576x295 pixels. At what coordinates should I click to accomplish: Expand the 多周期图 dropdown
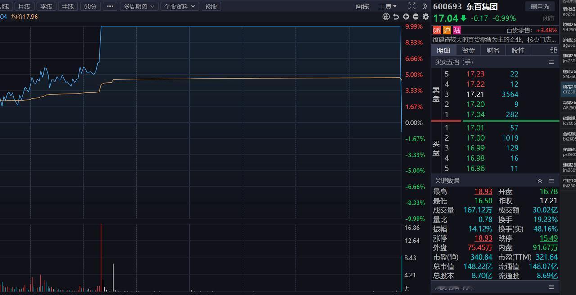click(x=139, y=6)
